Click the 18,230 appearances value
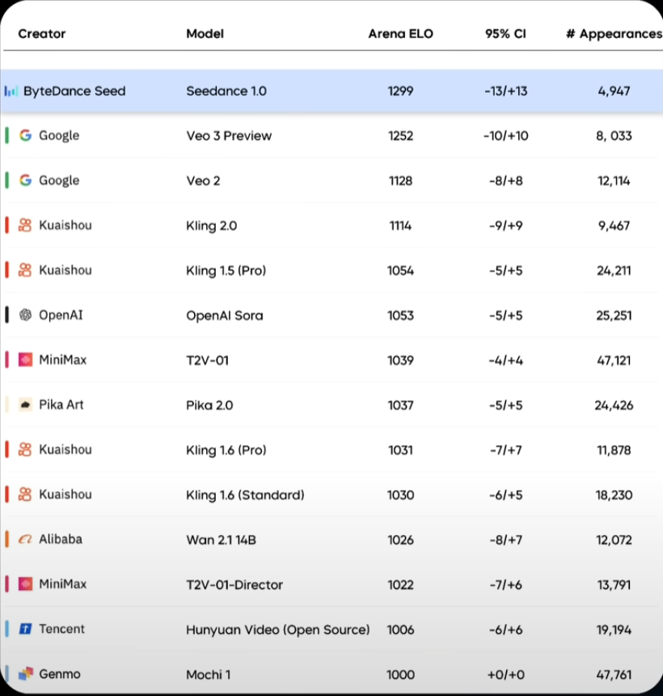The image size is (663, 696). point(614,495)
